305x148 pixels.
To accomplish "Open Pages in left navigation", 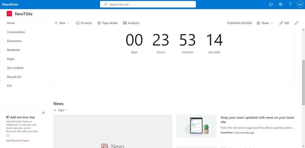I will [x=11, y=59].
